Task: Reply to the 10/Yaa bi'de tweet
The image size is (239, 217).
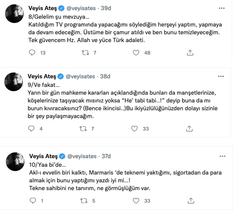Action: tap(33, 201)
